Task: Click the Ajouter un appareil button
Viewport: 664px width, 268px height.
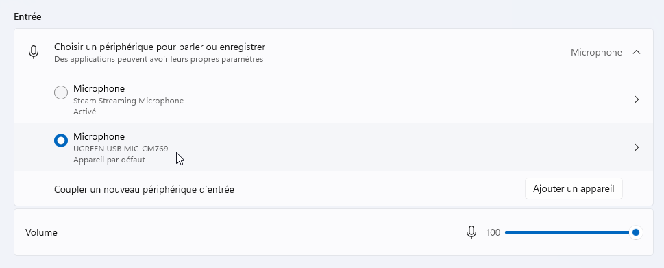Action: 574,188
